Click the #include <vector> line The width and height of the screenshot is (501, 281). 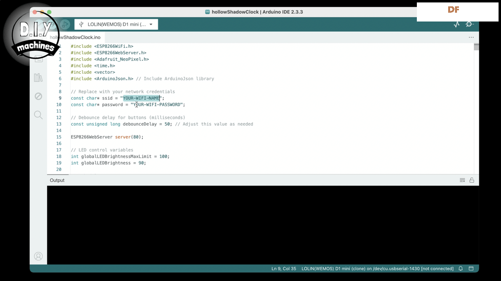(92, 72)
